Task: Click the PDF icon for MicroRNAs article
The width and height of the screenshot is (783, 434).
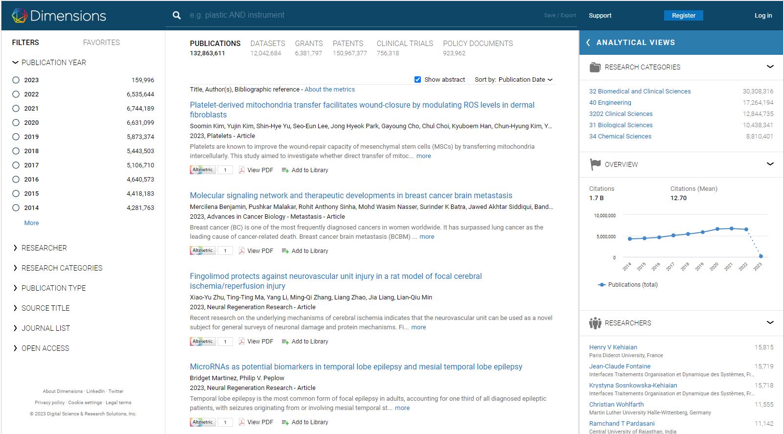Action: click(x=242, y=422)
